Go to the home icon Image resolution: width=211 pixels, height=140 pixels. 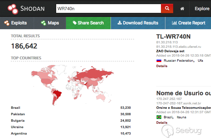click(182, 9)
